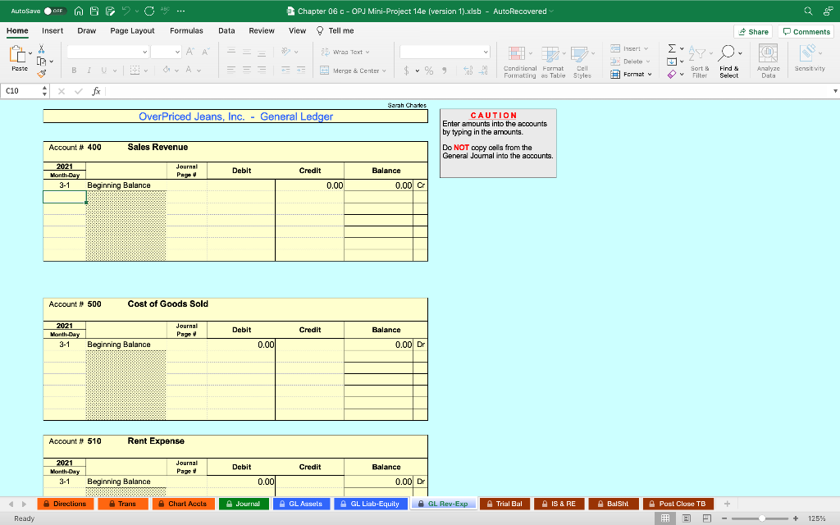
Task: Open Sort & Filter menu
Action: click(700, 62)
